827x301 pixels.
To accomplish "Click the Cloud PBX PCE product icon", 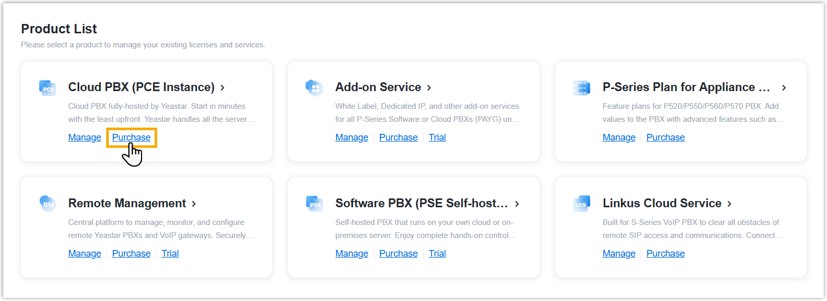I will coord(47,87).
